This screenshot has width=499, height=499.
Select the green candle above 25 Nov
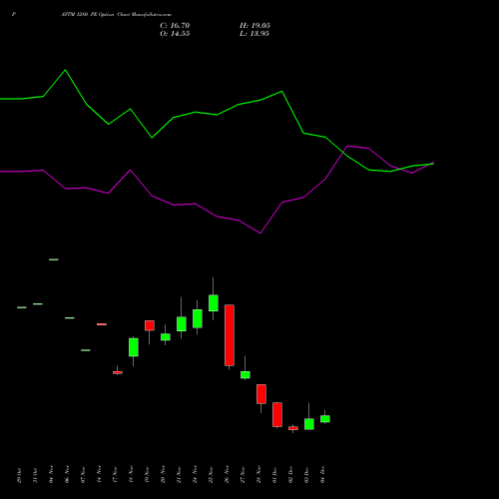[214, 303]
